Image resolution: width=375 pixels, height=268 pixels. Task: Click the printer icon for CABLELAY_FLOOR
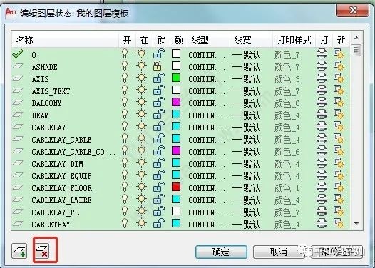point(322,187)
